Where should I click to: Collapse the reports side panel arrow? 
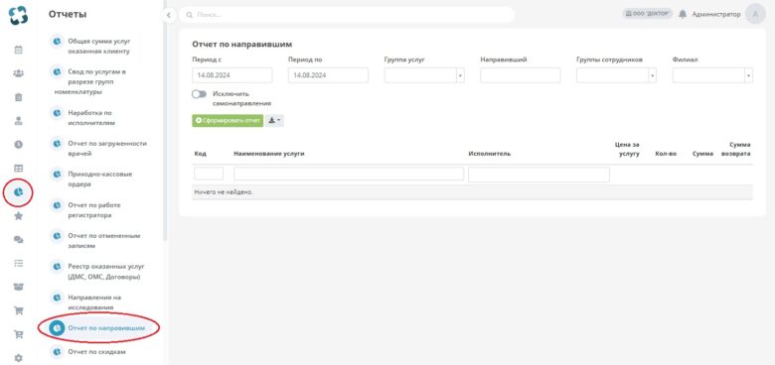tap(169, 15)
